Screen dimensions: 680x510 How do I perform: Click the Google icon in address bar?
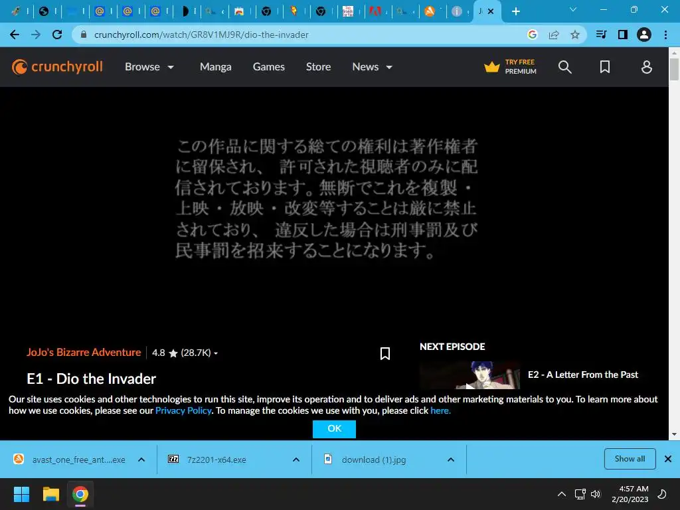[x=532, y=35]
